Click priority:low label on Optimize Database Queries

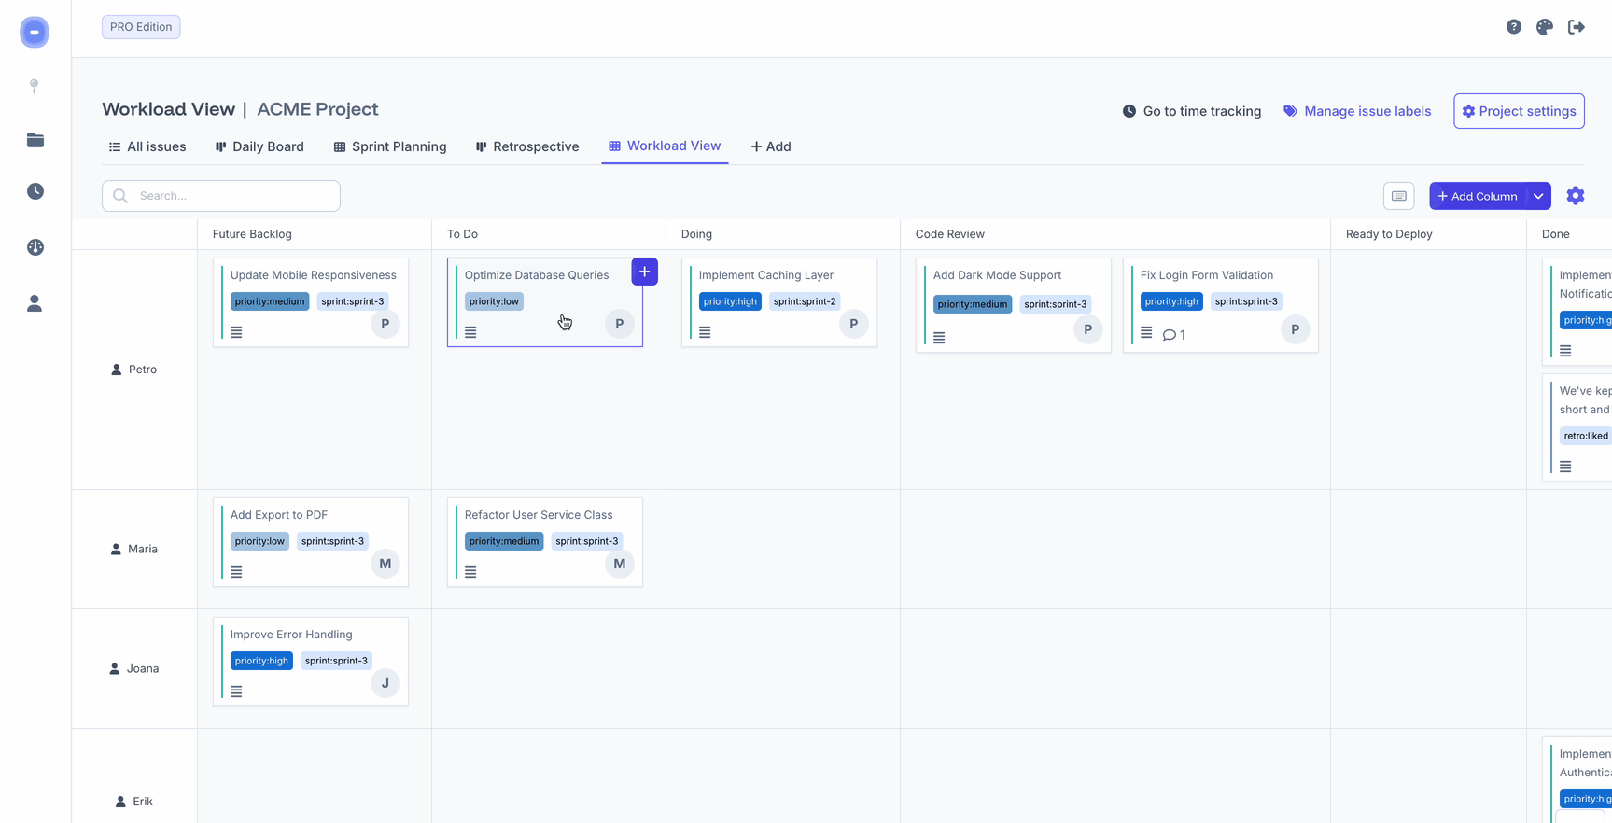tap(494, 301)
